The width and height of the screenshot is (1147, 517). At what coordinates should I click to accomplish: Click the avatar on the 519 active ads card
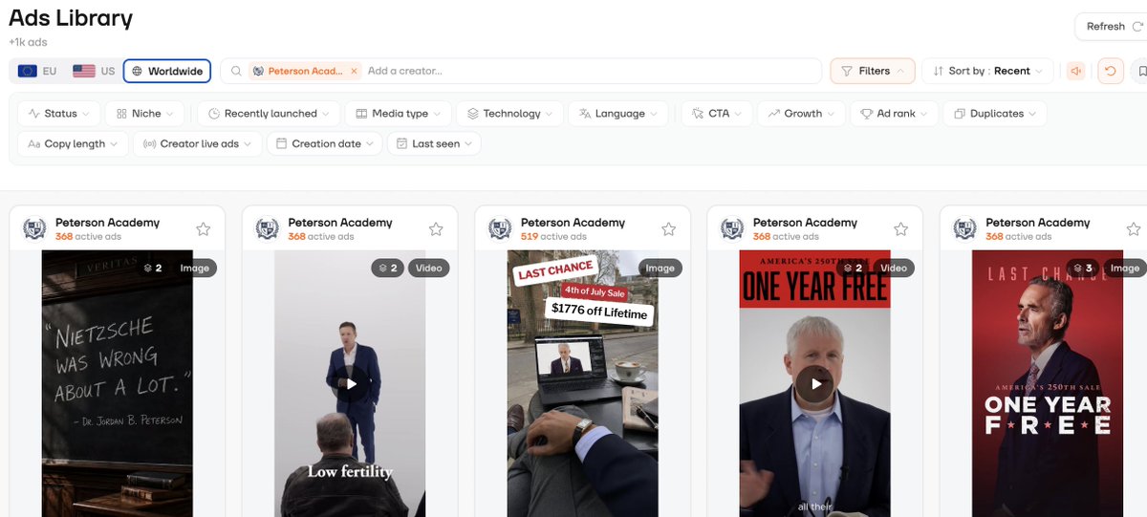point(500,229)
